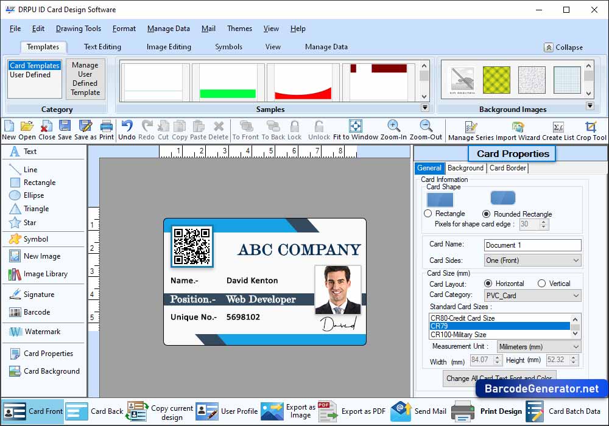The width and height of the screenshot is (609, 426).
Task: Click the Card Name input field
Action: pyautogui.click(x=532, y=245)
